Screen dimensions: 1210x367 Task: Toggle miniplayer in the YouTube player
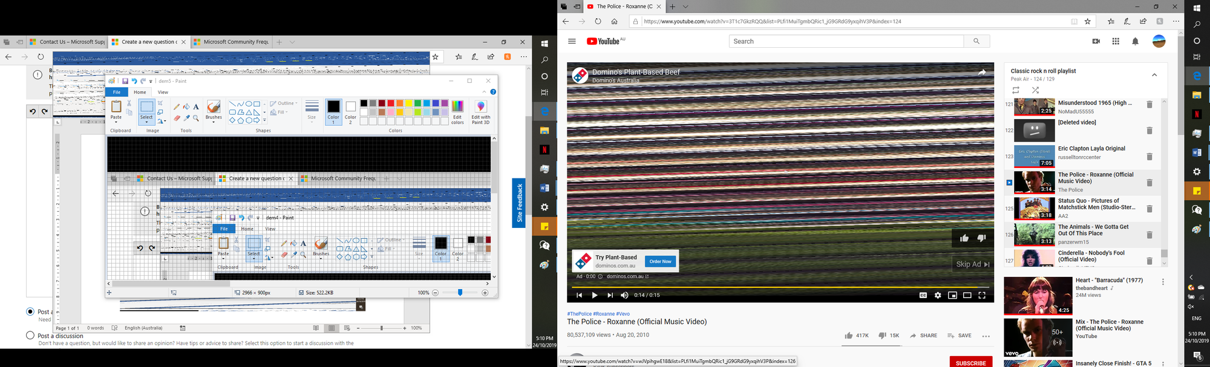[x=952, y=296]
